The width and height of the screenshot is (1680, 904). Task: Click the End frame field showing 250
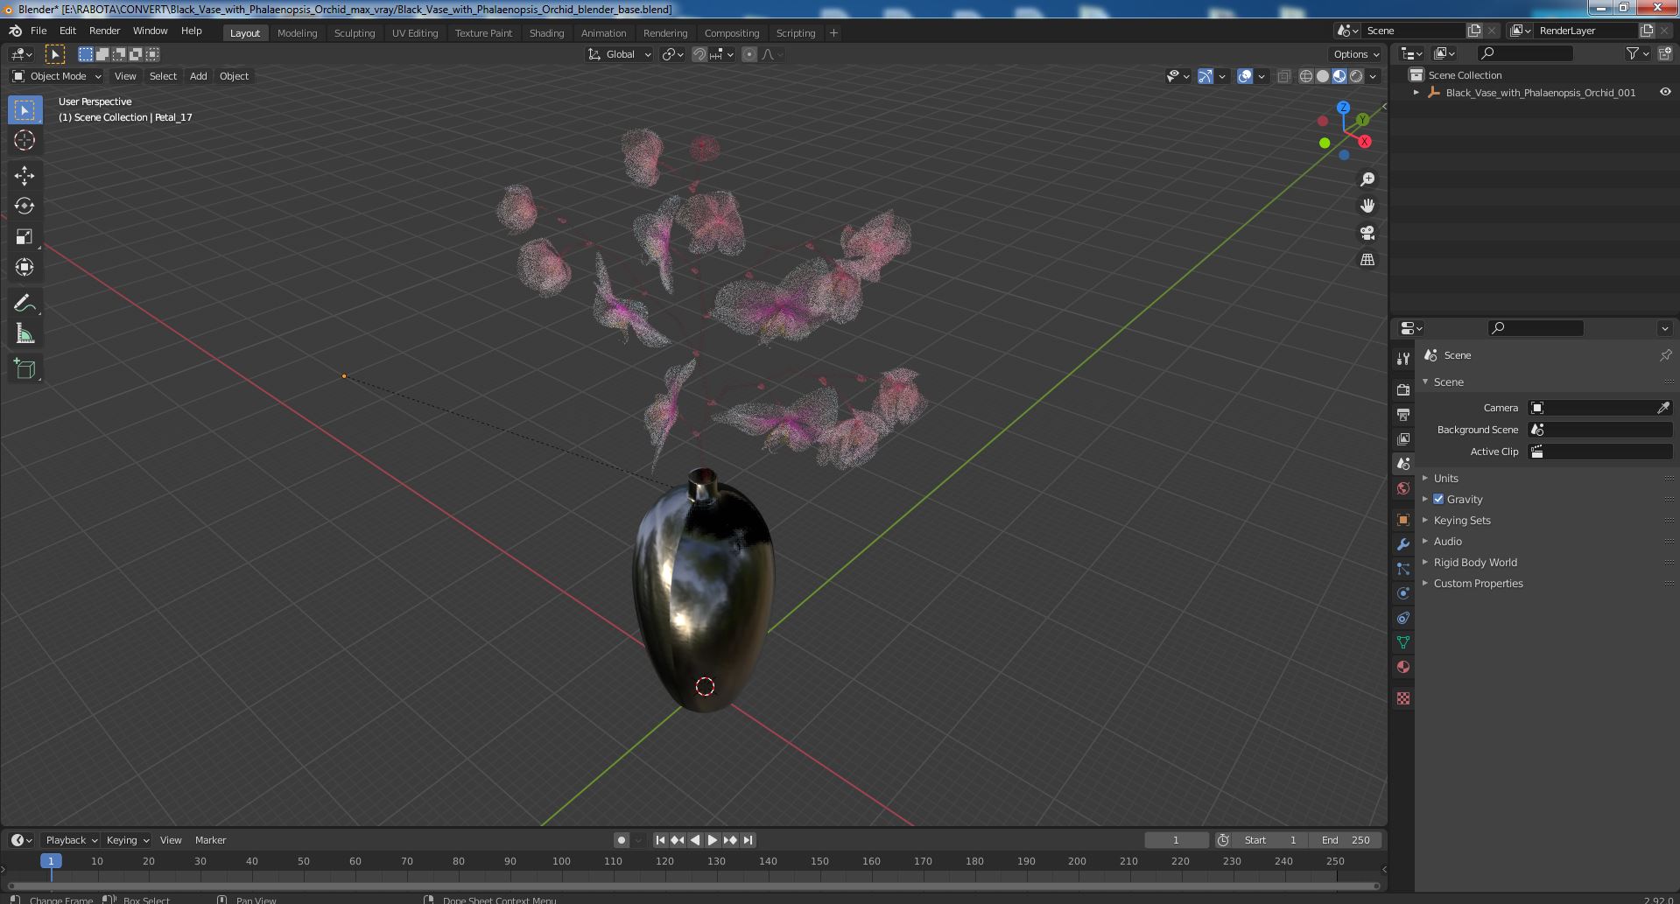pos(1346,840)
